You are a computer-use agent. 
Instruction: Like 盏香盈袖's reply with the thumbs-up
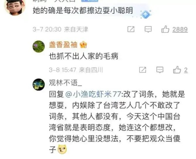point(177,70)
